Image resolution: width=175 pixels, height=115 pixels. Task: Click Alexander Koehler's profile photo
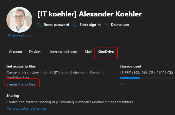19,20
